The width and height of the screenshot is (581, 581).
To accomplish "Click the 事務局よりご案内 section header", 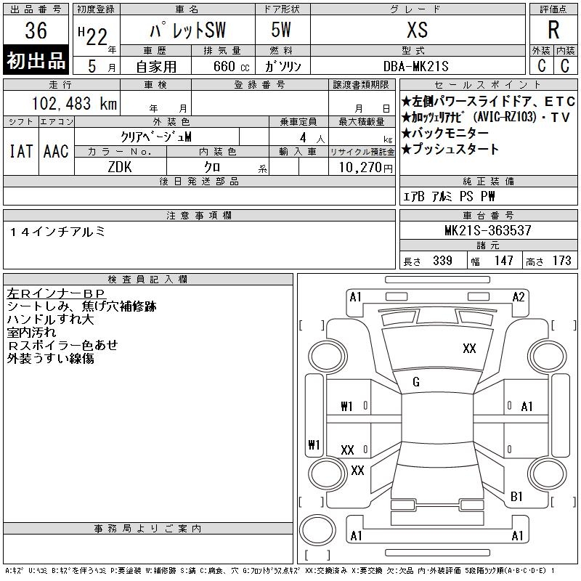I will (x=148, y=529).
